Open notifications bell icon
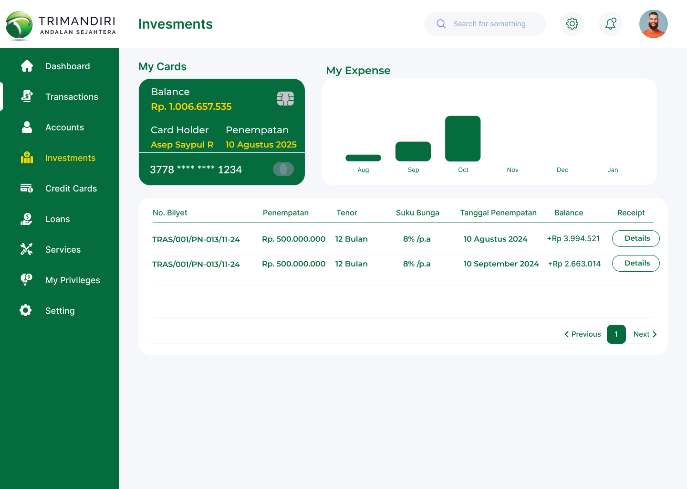 [x=611, y=24]
